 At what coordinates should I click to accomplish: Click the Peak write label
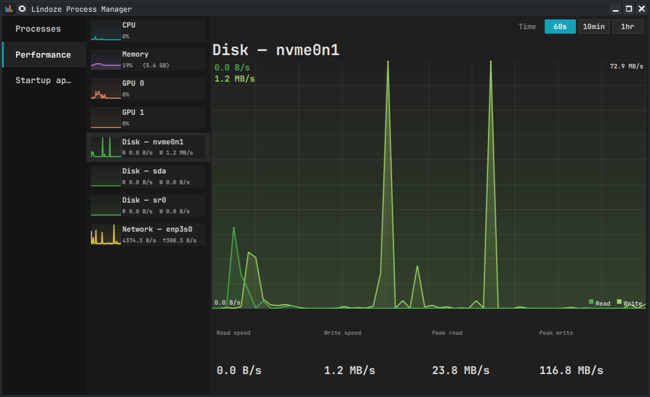[x=556, y=333]
